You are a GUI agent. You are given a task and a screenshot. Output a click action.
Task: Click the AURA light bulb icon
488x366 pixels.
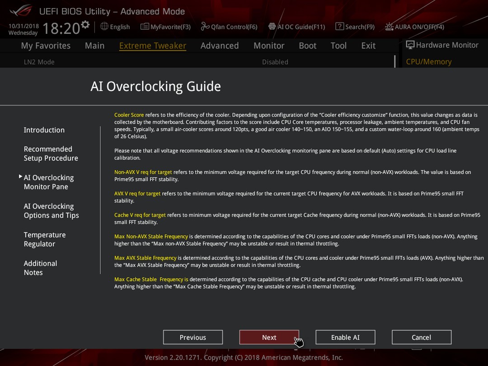point(389,27)
